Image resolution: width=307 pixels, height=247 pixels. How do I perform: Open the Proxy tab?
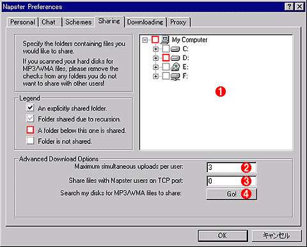click(178, 22)
